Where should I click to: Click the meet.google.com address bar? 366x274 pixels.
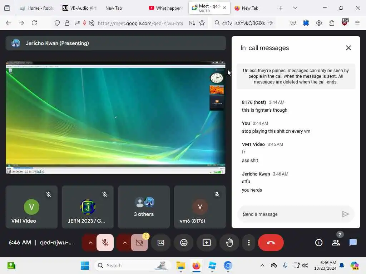[140, 23]
